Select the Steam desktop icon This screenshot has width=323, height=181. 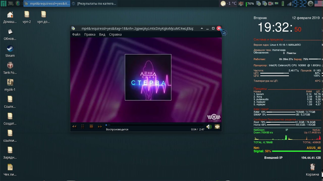pyautogui.click(x=10, y=51)
